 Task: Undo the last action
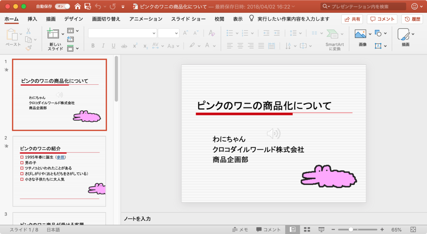(98, 6)
